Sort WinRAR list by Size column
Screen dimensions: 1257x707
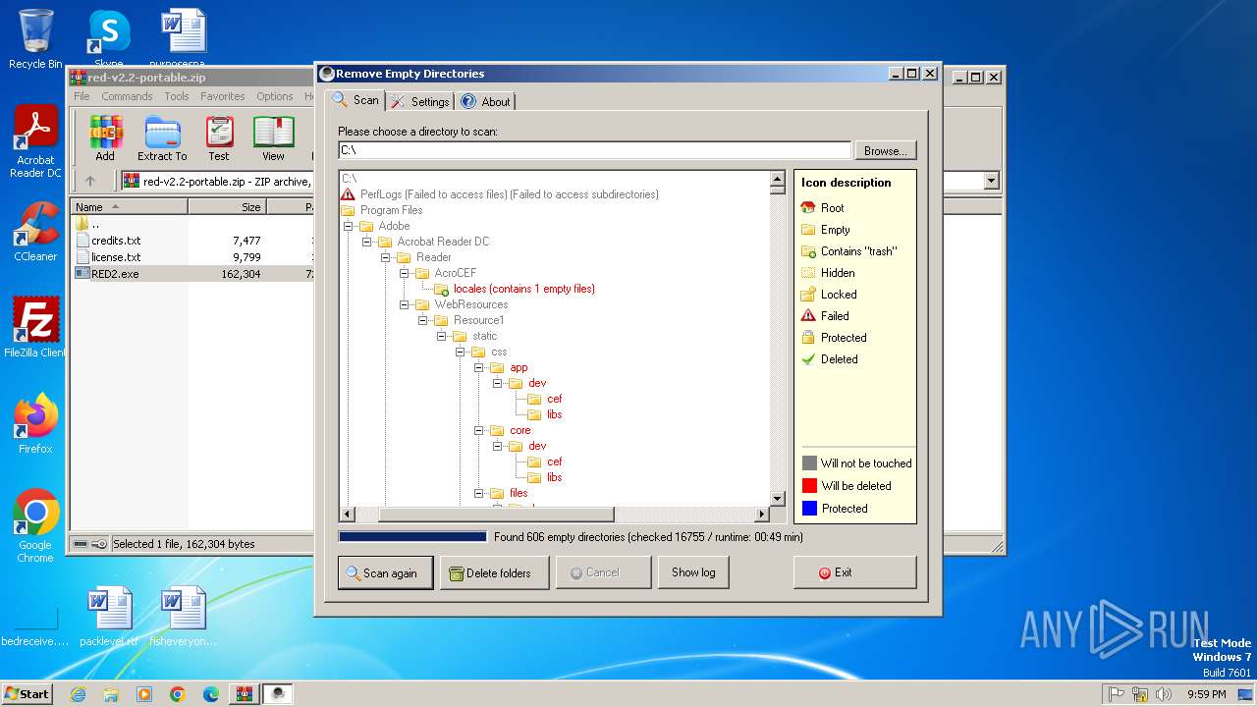[x=227, y=207]
